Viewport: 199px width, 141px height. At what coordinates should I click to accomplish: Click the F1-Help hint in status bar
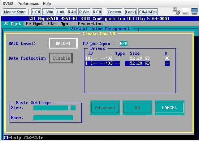(x=12, y=137)
